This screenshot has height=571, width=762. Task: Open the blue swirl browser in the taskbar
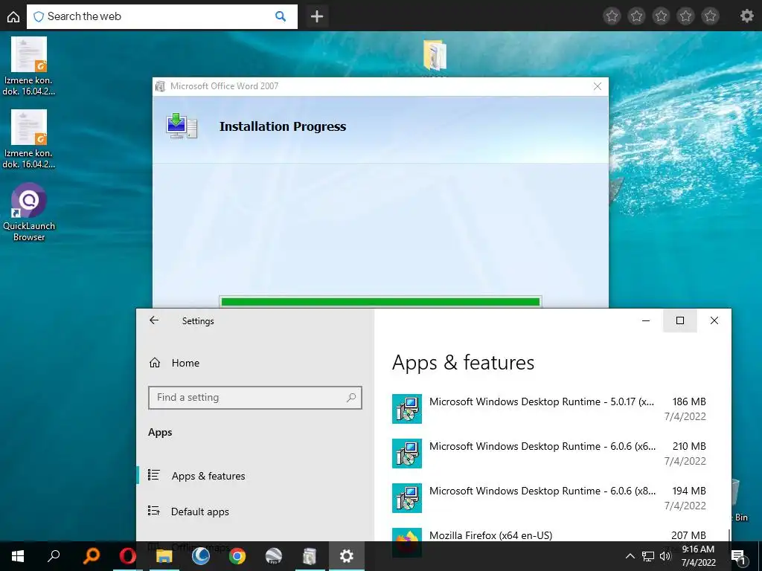click(201, 556)
